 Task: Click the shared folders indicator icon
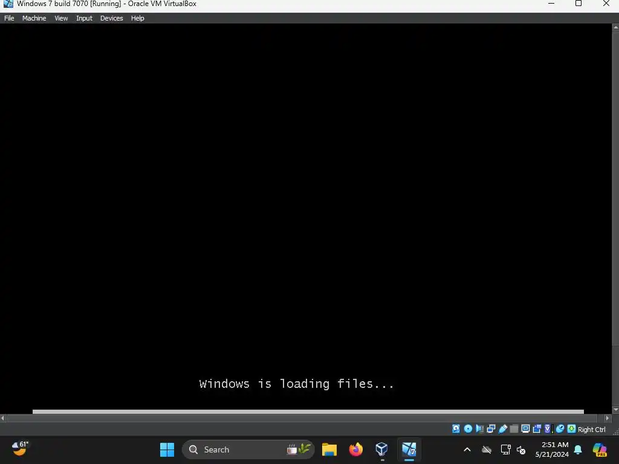click(x=514, y=429)
